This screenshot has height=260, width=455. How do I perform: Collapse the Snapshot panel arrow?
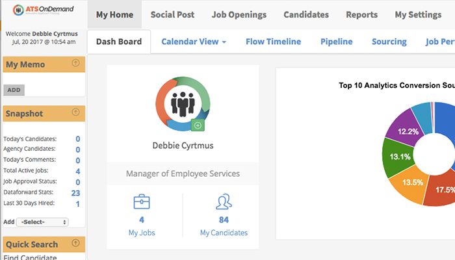point(75,113)
